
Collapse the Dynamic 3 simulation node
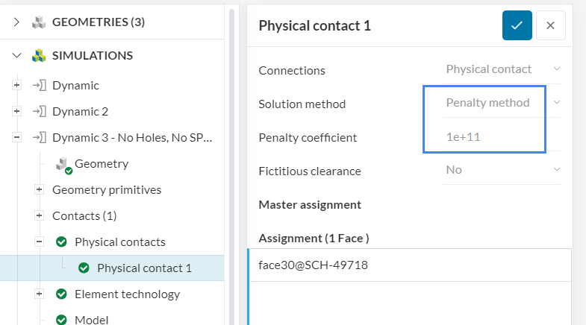click(17, 138)
